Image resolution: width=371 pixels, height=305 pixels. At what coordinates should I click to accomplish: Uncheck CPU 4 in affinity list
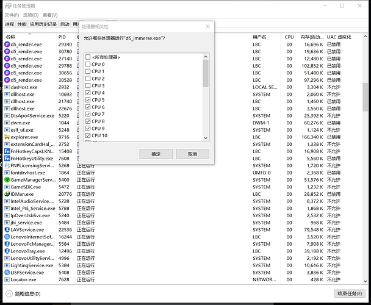click(x=88, y=93)
